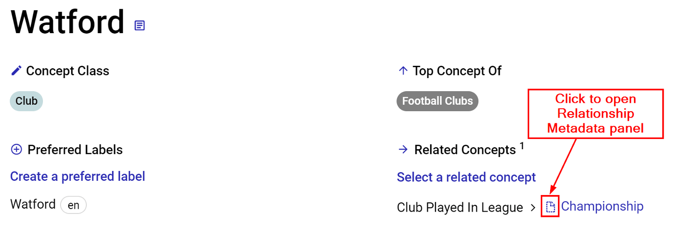
Task: Select the Club concept class chip
Action: [26, 101]
